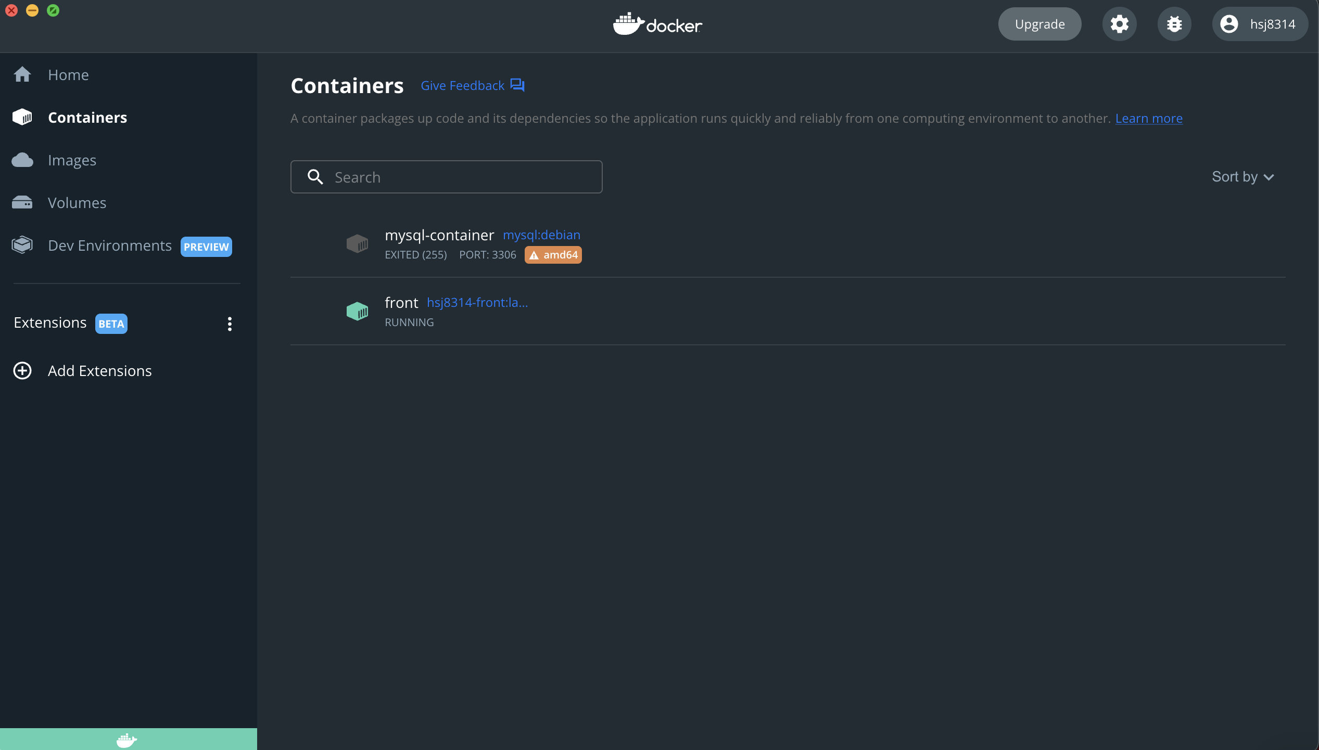1319x750 pixels.
Task: Click the Docker logo in header
Action: click(x=658, y=24)
